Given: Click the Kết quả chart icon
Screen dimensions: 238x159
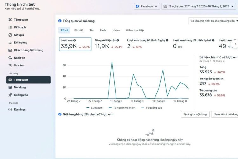Looking at the screenshot, I should (x=10, y=35).
